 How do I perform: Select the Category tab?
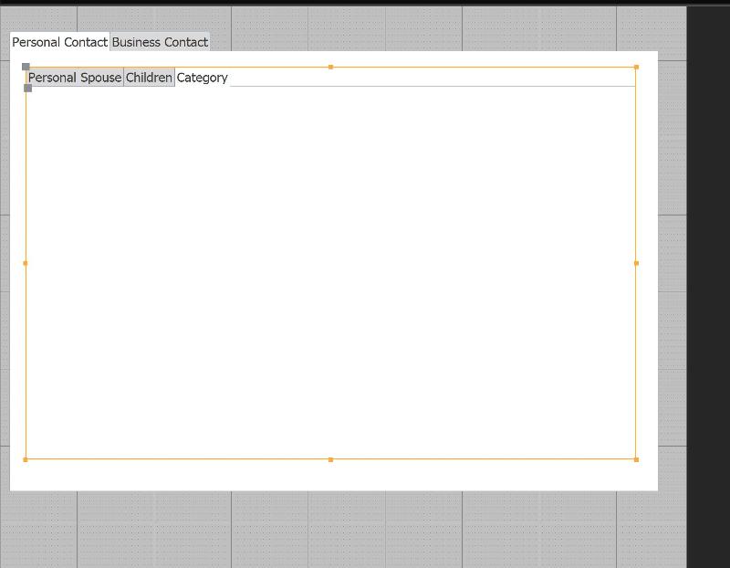[x=203, y=78]
